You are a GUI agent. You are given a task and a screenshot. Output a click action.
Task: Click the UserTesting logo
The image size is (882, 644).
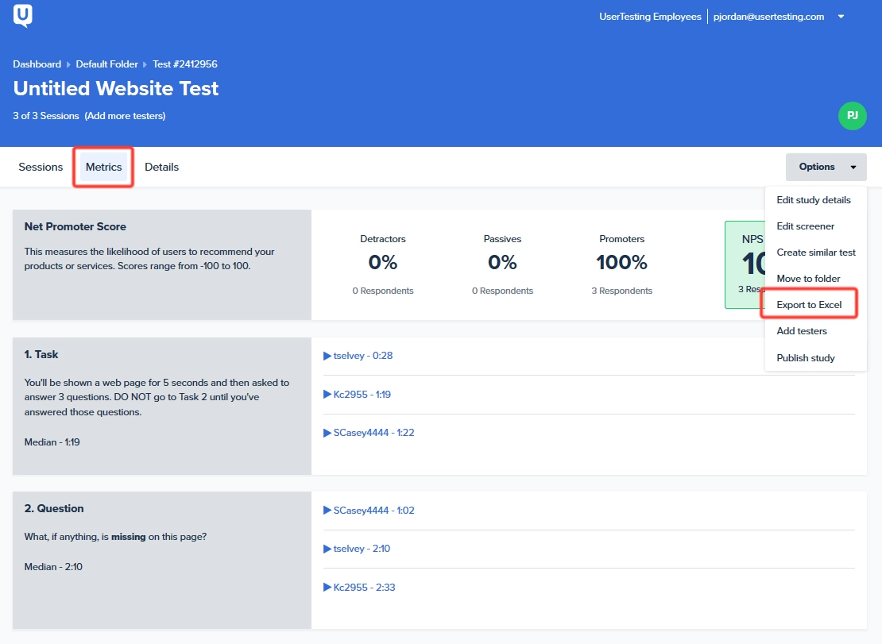[x=21, y=16]
